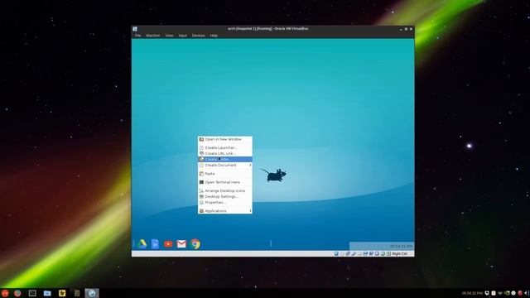Launch Google Chrome from the guest panel
The height and width of the screenshot is (298, 530).
point(195,243)
